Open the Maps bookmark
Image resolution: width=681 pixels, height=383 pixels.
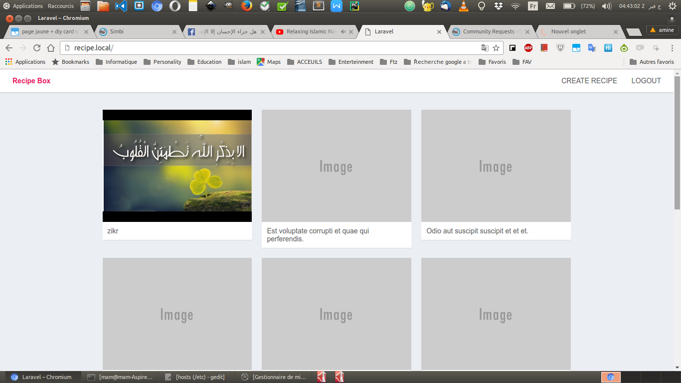coord(269,62)
